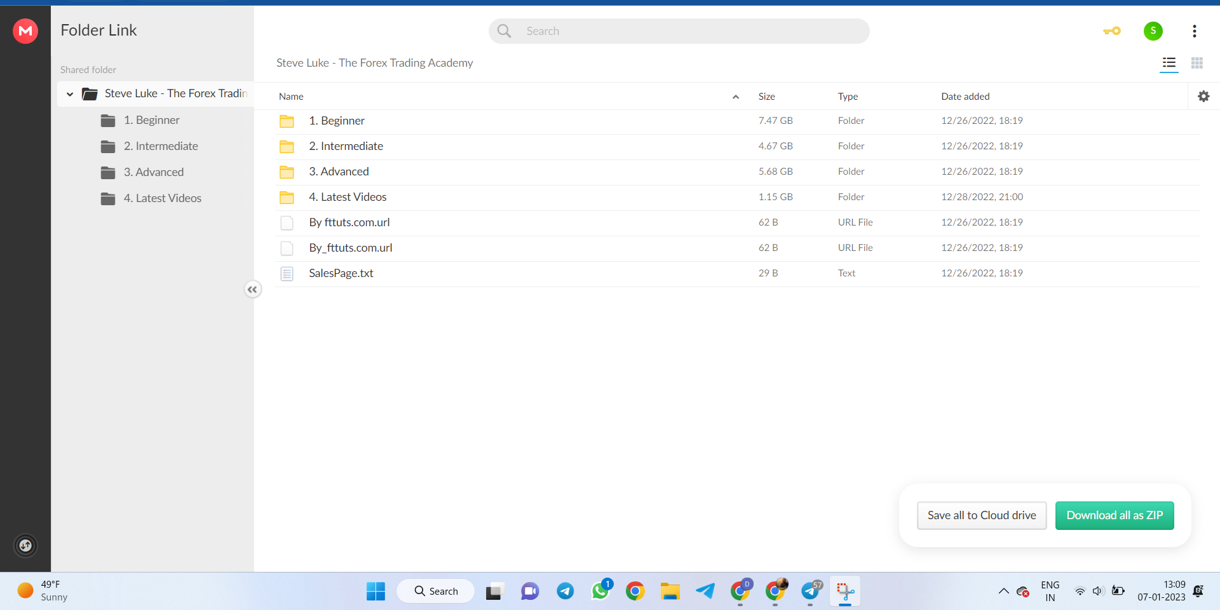The height and width of the screenshot is (610, 1220).
Task: Open the green user avatar menu
Action: pyautogui.click(x=1153, y=31)
